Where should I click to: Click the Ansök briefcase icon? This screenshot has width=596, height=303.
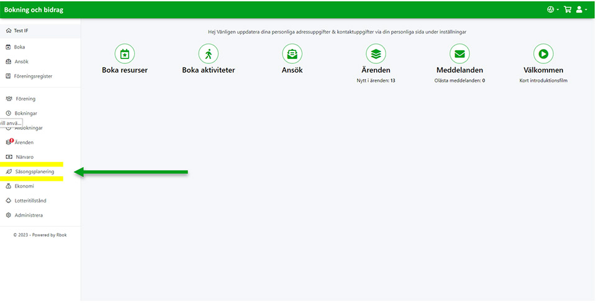tap(292, 53)
